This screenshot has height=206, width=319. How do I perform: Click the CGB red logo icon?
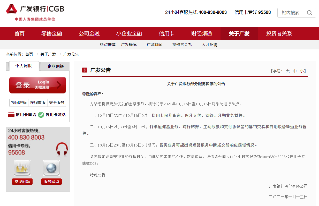(12, 9)
